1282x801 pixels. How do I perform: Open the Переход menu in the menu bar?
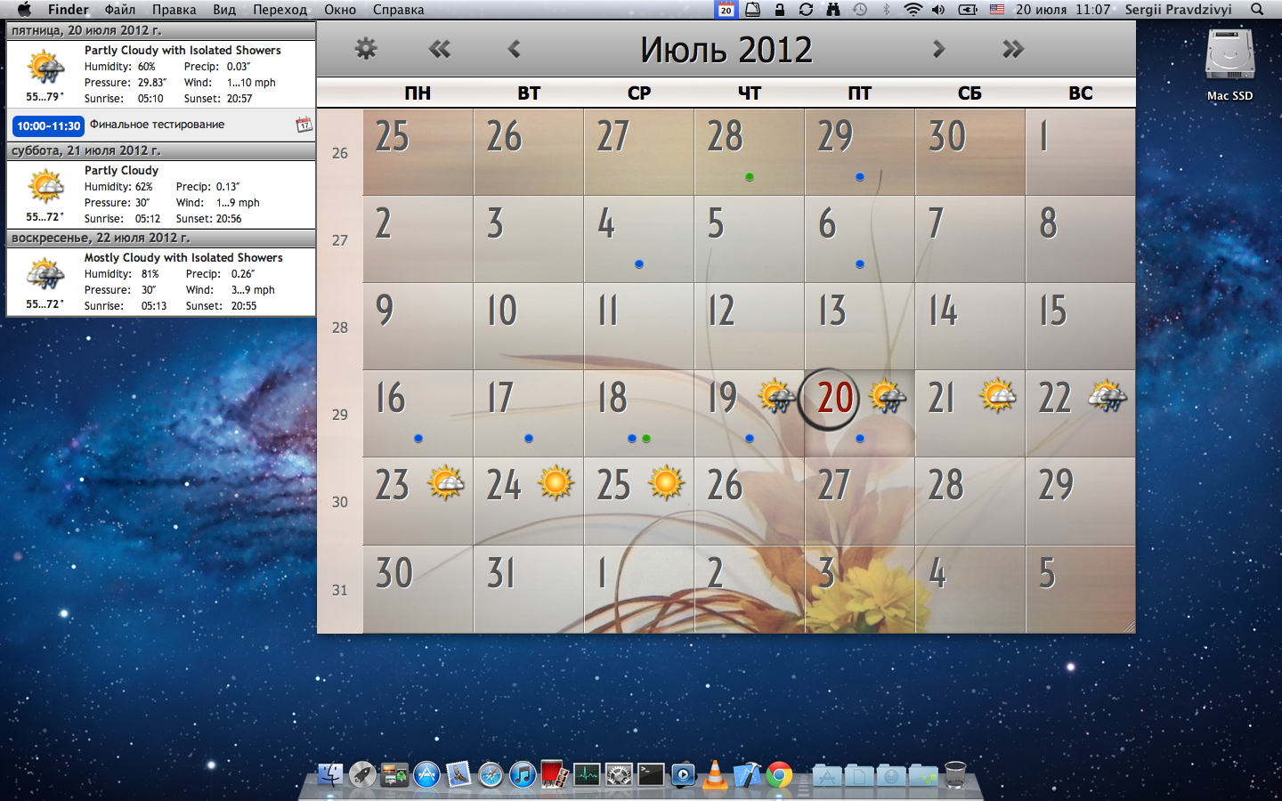click(x=280, y=10)
